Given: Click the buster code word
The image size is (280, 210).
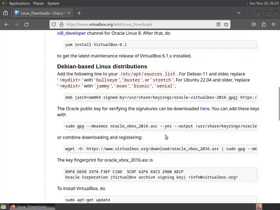Looking at the screenshot, I should tap(132, 80).
